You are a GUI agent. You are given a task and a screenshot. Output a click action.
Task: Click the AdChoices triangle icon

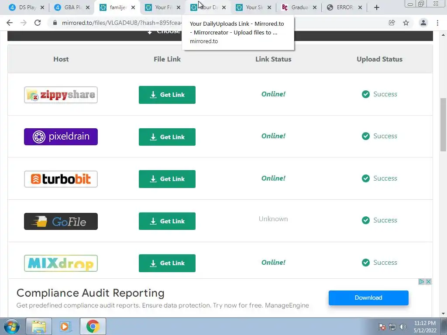tap(422, 282)
